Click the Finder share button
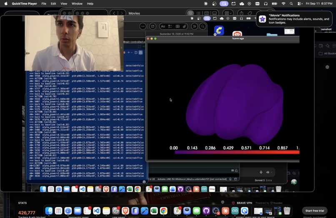Image resolution: width=336 pixels, height=218 pixels. [241, 13]
